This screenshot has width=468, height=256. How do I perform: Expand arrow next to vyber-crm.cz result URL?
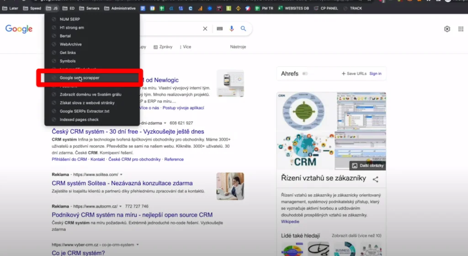(138, 245)
